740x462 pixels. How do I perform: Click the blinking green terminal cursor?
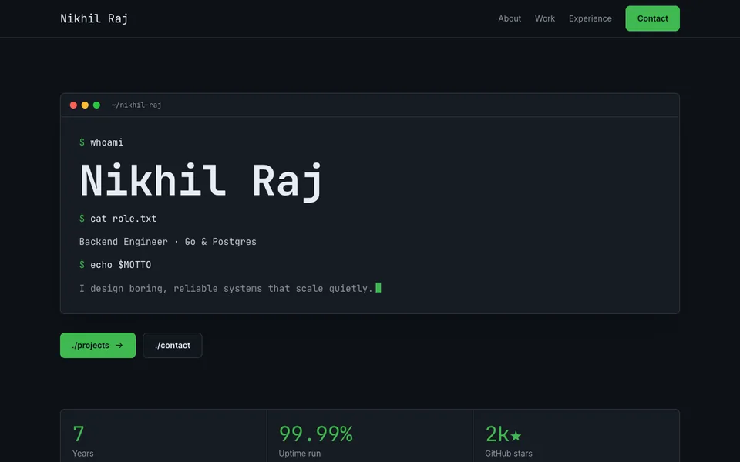pos(378,287)
